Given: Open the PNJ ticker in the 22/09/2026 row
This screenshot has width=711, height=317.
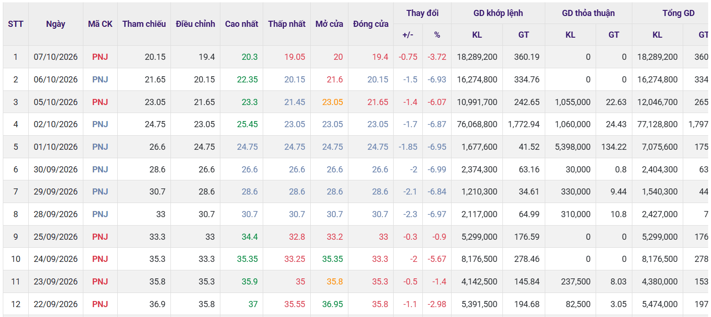Looking at the screenshot, I should coord(100,304).
